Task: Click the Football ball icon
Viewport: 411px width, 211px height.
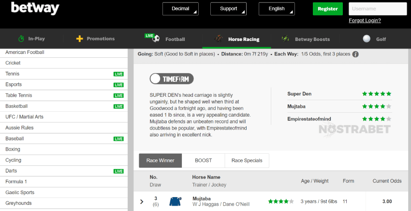Action: coord(156,39)
